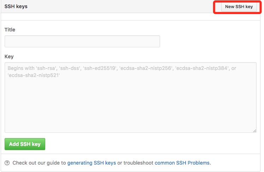
Task: Click the Title field label
Action: click(x=10, y=30)
